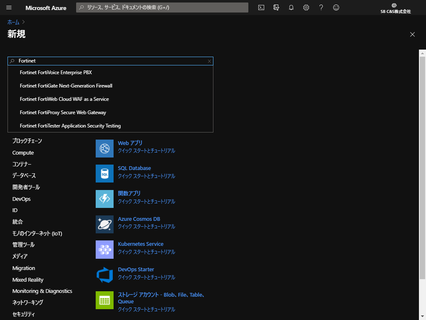
Task: Click the global resource search box
Action: 162,7
